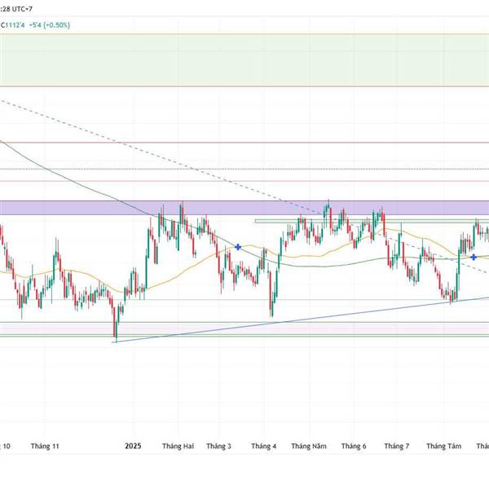The image size is (489, 489).
Task: Select the blue cross marker near Tháng 3
Action: 238,247
